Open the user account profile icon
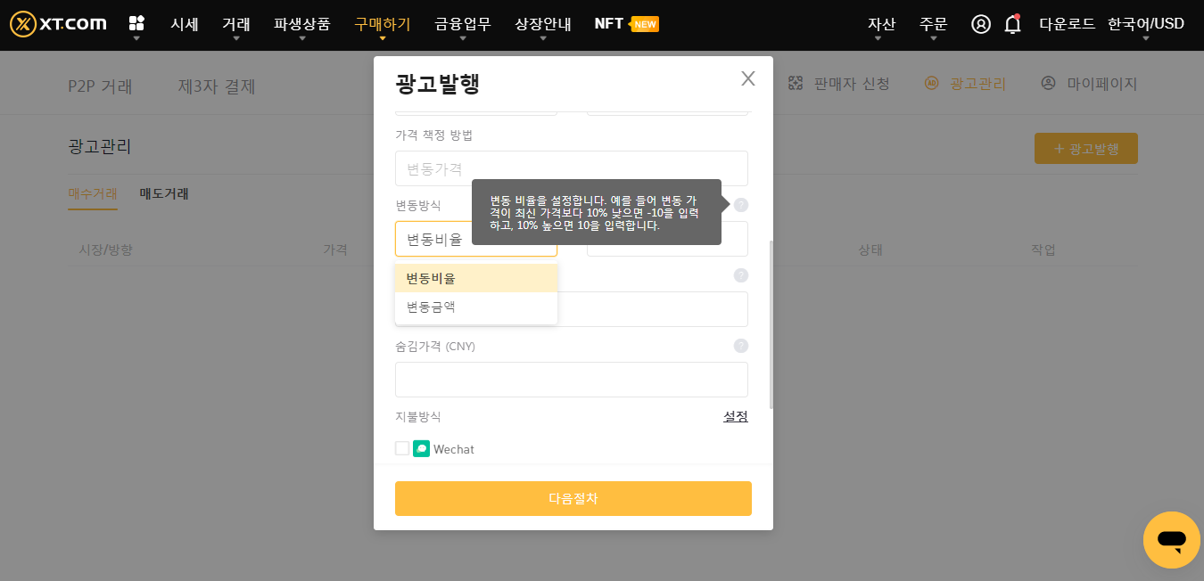Viewport: 1204px width, 581px height. (x=981, y=24)
